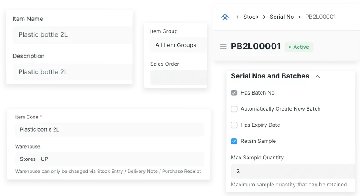Go to Serial No breadcrumb

pos(282,17)
